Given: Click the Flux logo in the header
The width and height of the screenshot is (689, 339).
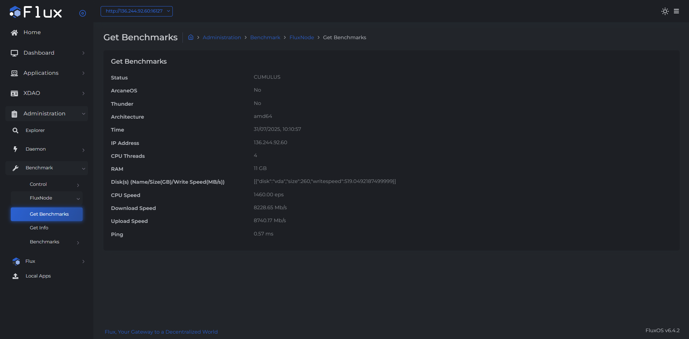Looking at the screenshot, I should point(36,12).
